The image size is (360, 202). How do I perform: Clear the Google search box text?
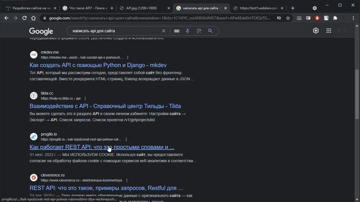point(164,31)
